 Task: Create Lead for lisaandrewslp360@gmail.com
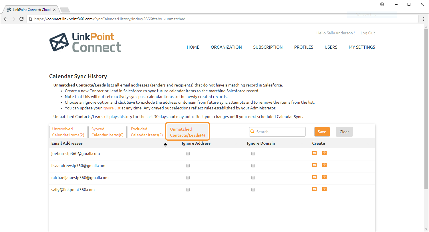point(324,165)
